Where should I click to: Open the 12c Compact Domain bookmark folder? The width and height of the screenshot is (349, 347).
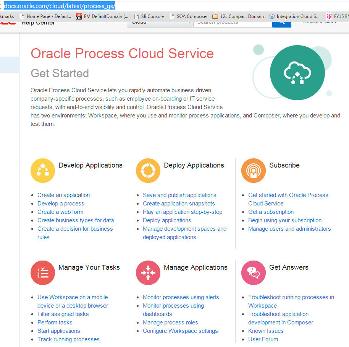pos(238,16)
